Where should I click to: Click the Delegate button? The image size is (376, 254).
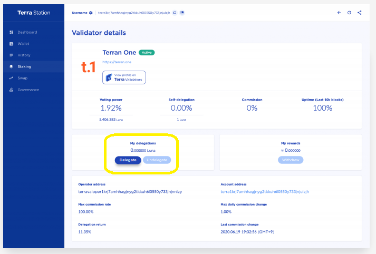point(128,160)
